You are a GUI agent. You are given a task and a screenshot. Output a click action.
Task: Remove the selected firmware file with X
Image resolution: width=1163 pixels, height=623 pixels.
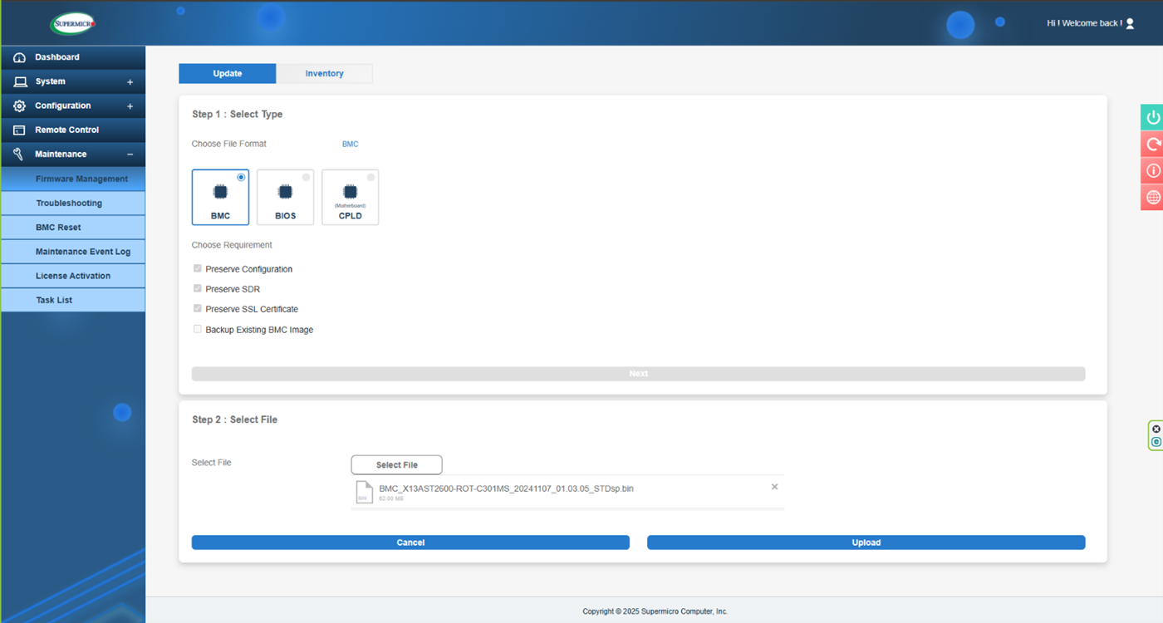(775, 487)
